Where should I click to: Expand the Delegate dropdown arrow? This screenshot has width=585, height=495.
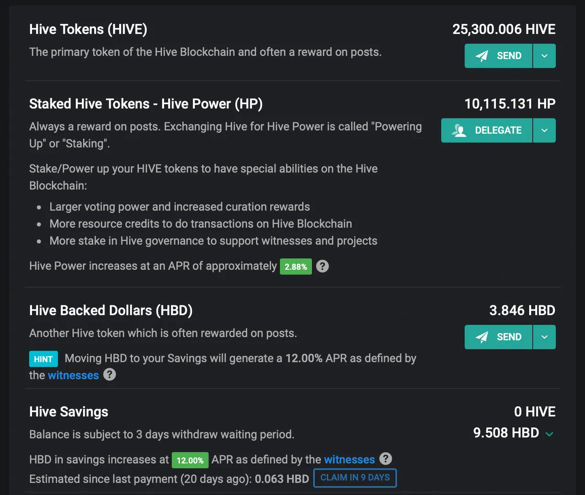point(544,130)
